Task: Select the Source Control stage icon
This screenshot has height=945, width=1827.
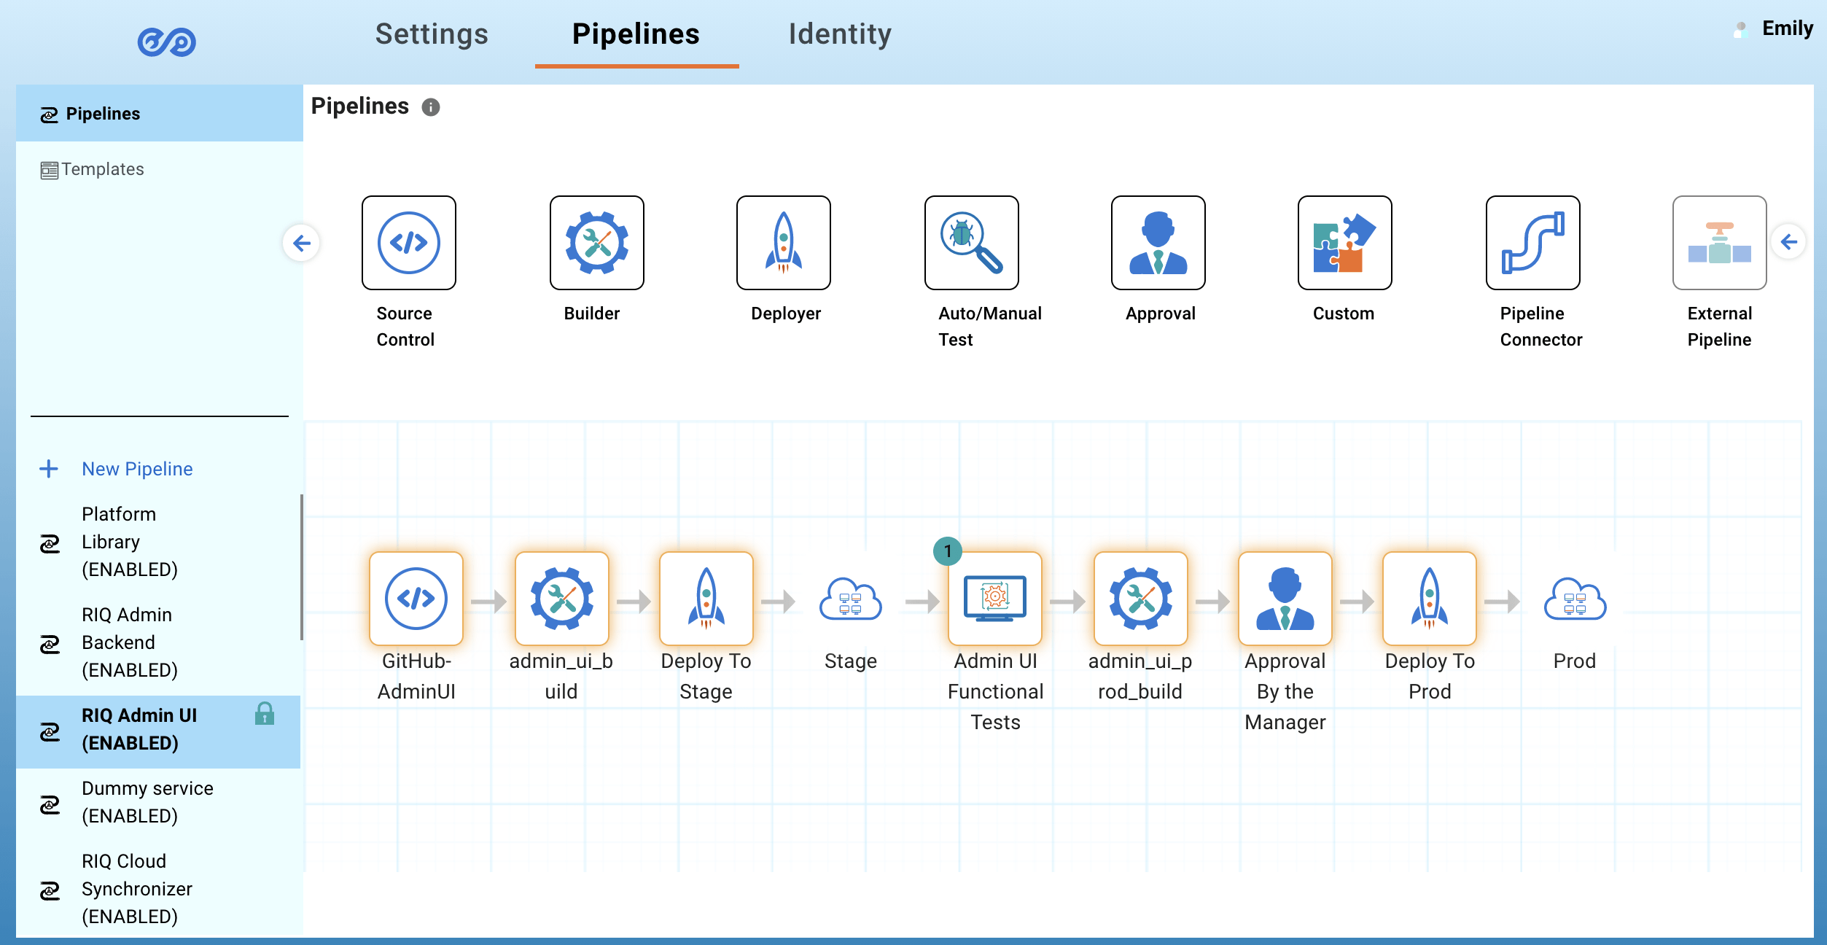Action: pos(408,243)
